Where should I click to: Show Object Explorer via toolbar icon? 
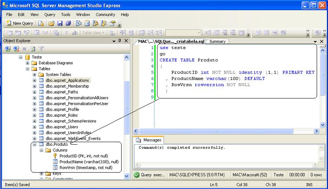(x=95, y=23)
